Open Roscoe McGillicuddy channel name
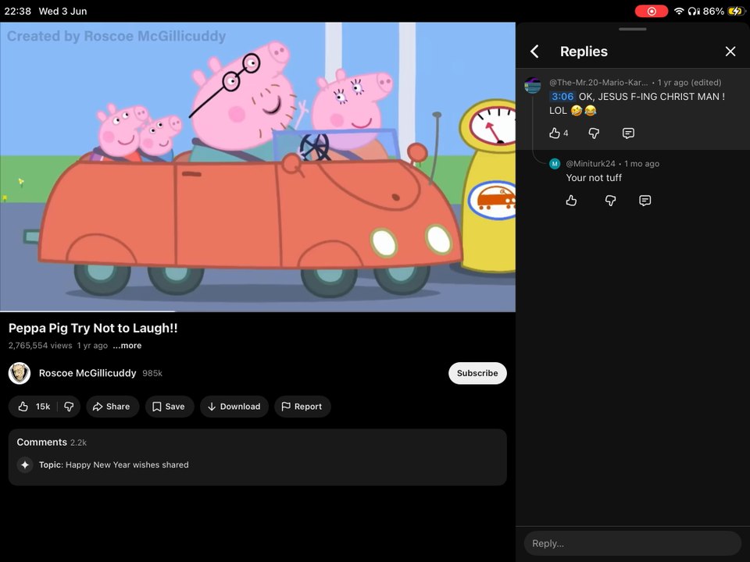 [x=87, y=373]
